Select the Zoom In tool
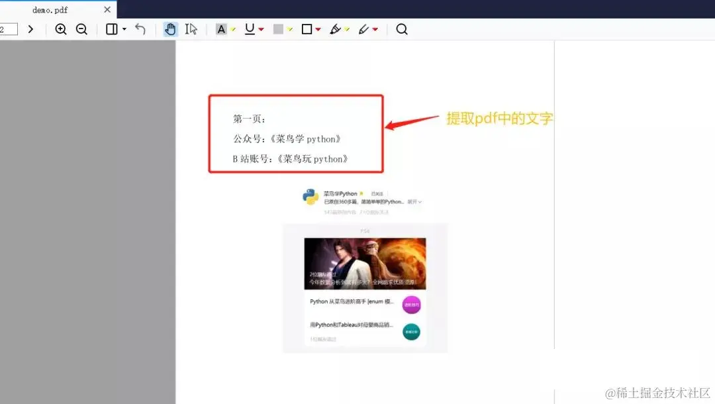Screen dimensions: 715x404 coord(61,29)
